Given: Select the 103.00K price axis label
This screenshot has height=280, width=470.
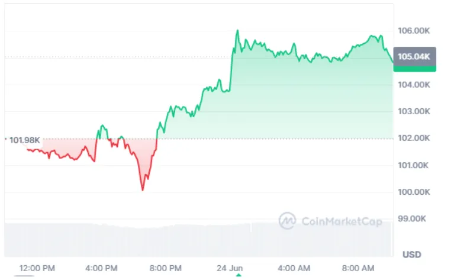Looking at the screenshot, I should tap(414, 111).
